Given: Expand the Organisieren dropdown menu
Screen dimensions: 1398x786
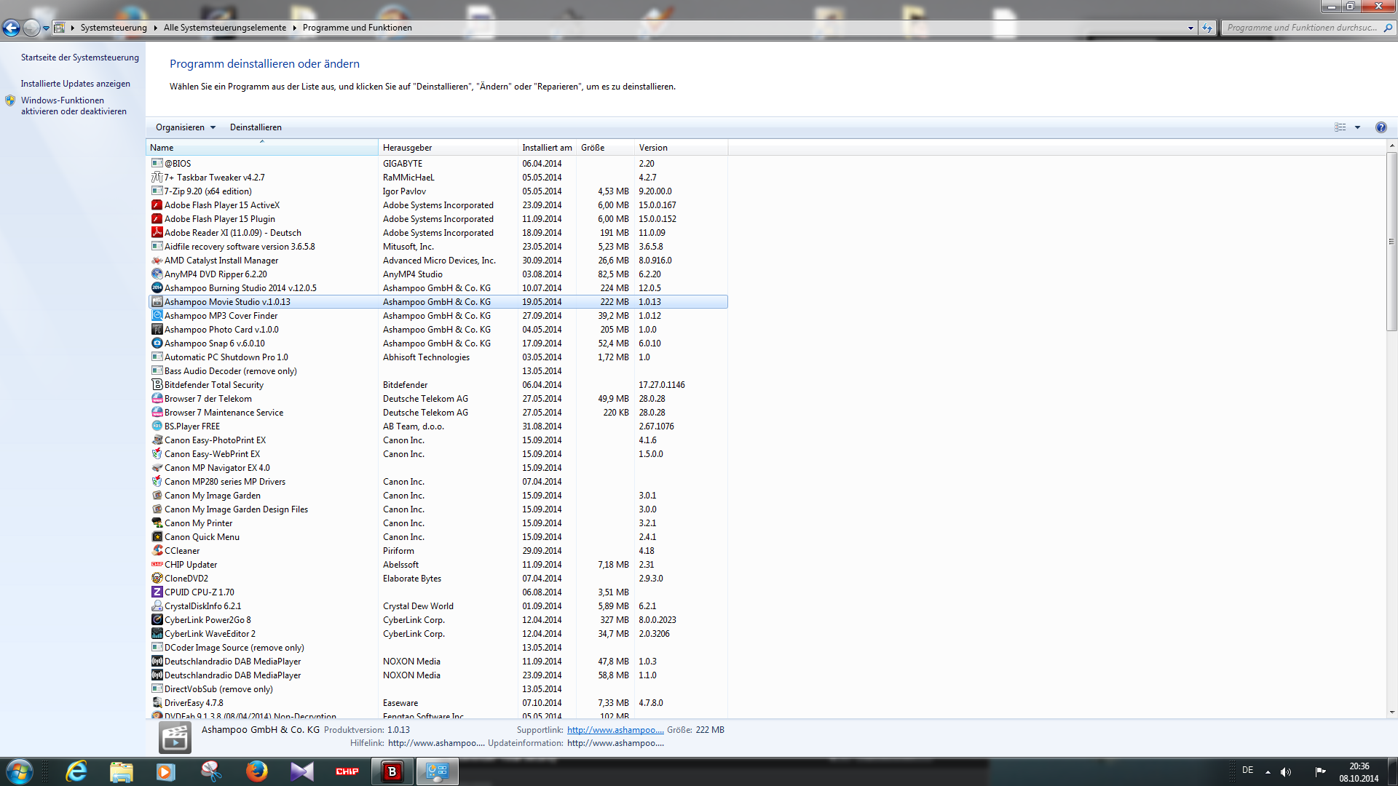Looking at the screenshot, I should 186,127.
